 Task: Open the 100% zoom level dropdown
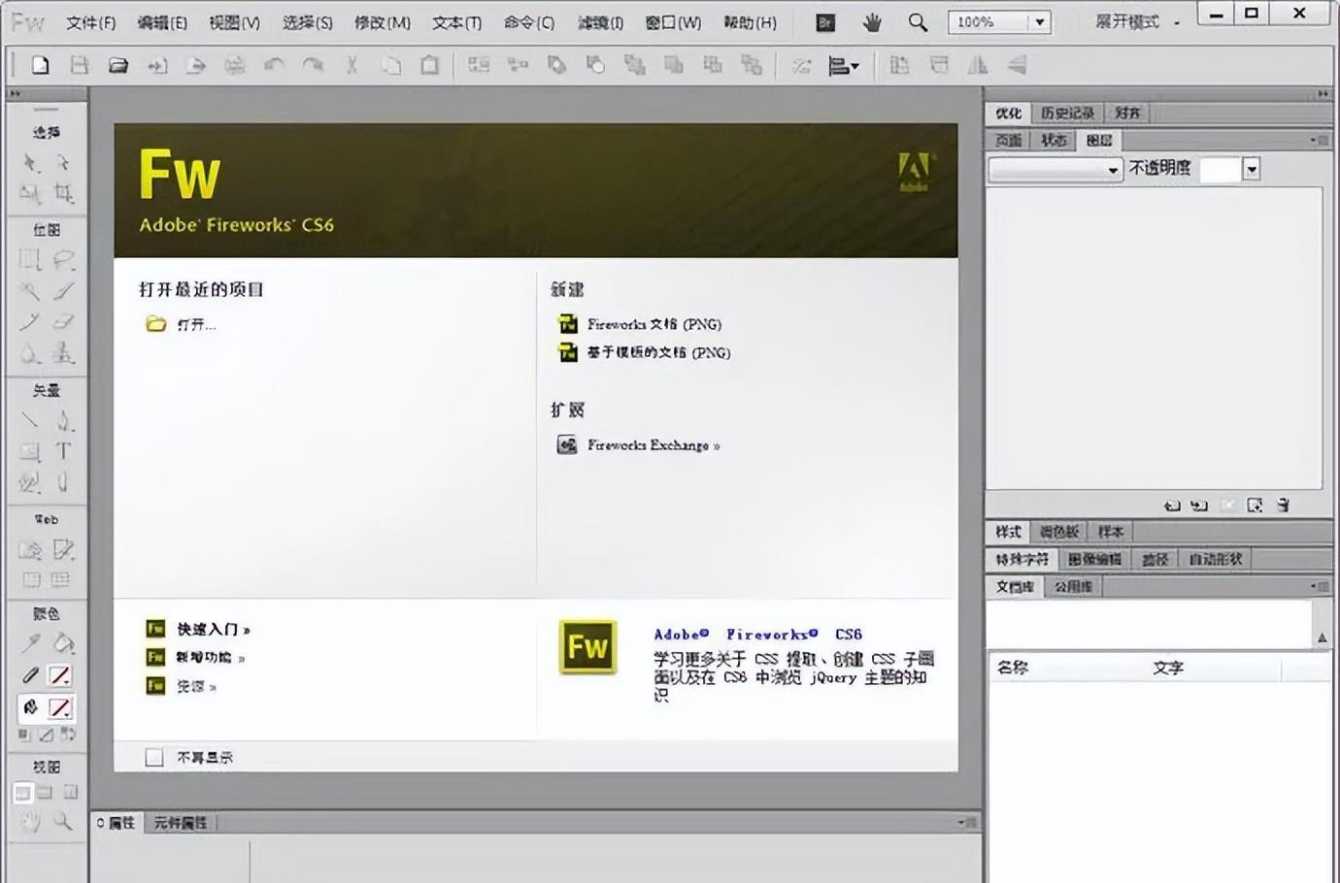(1040, 22)
